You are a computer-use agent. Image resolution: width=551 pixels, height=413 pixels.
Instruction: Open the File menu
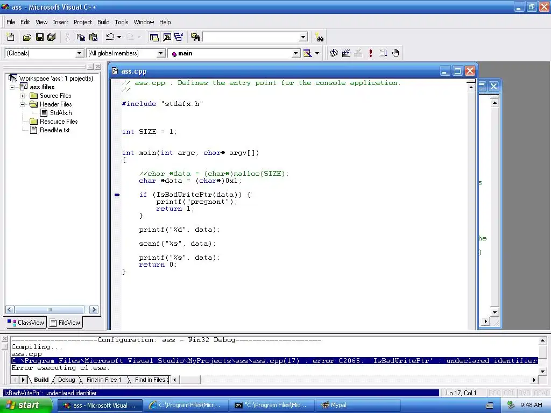[11, 22]
